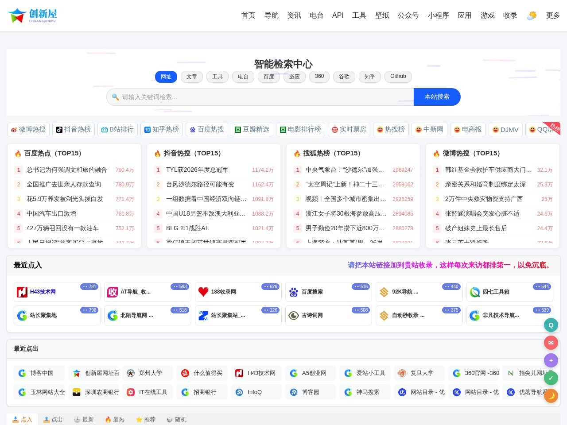Screen dimensions: 567x425
Task: Open the 站长聚集地 site card
Action: (x=57, y=315)
